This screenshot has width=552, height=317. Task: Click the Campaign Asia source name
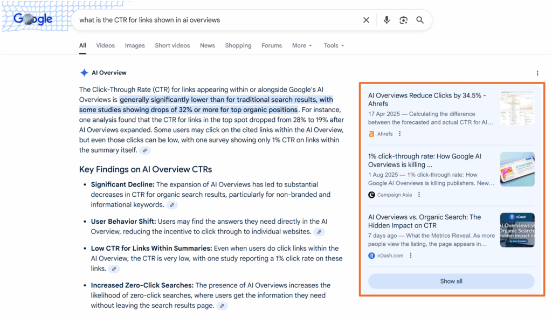[x=394, y=195]
